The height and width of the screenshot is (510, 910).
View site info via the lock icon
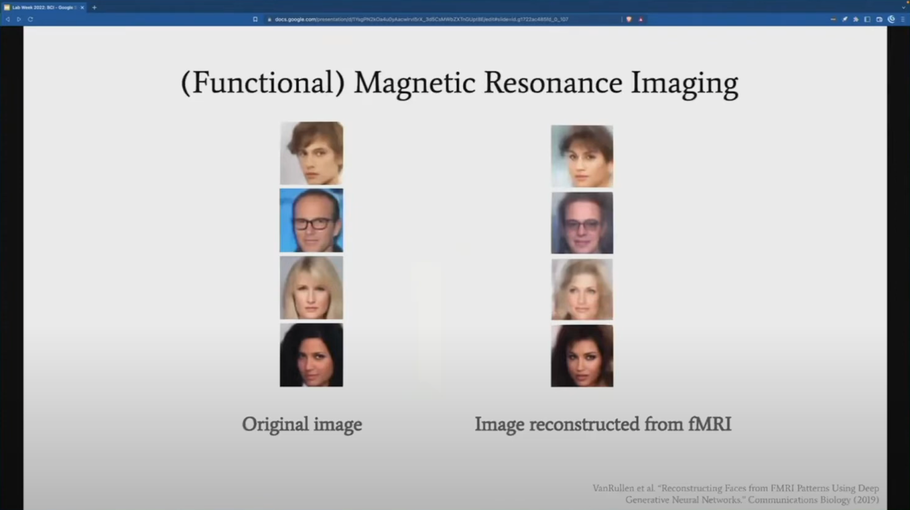click(x=270, y=19)
